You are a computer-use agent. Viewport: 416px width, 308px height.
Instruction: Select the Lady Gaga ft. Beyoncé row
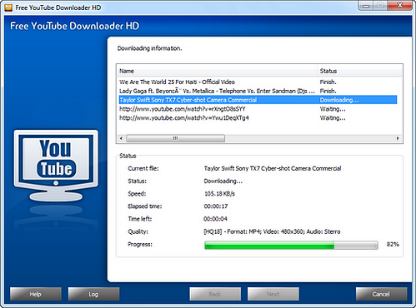click(x=258, y=91)
